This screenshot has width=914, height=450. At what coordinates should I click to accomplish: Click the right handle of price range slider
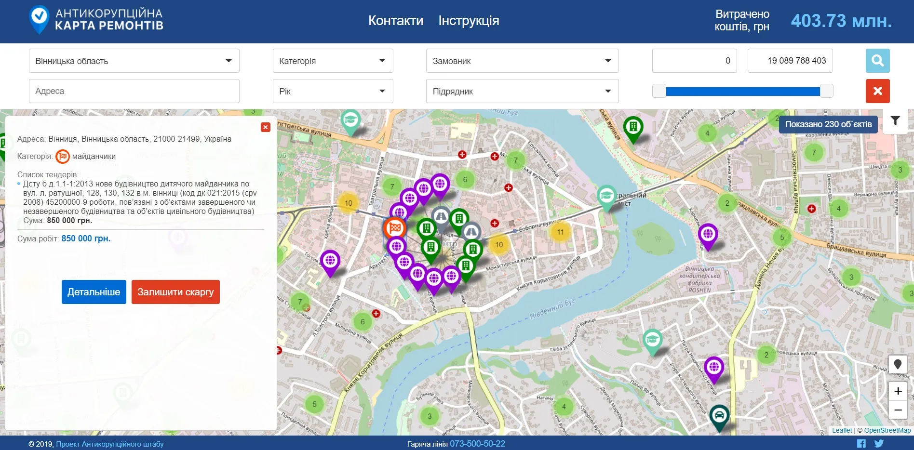pyautogui.click(x=826, y=91)
